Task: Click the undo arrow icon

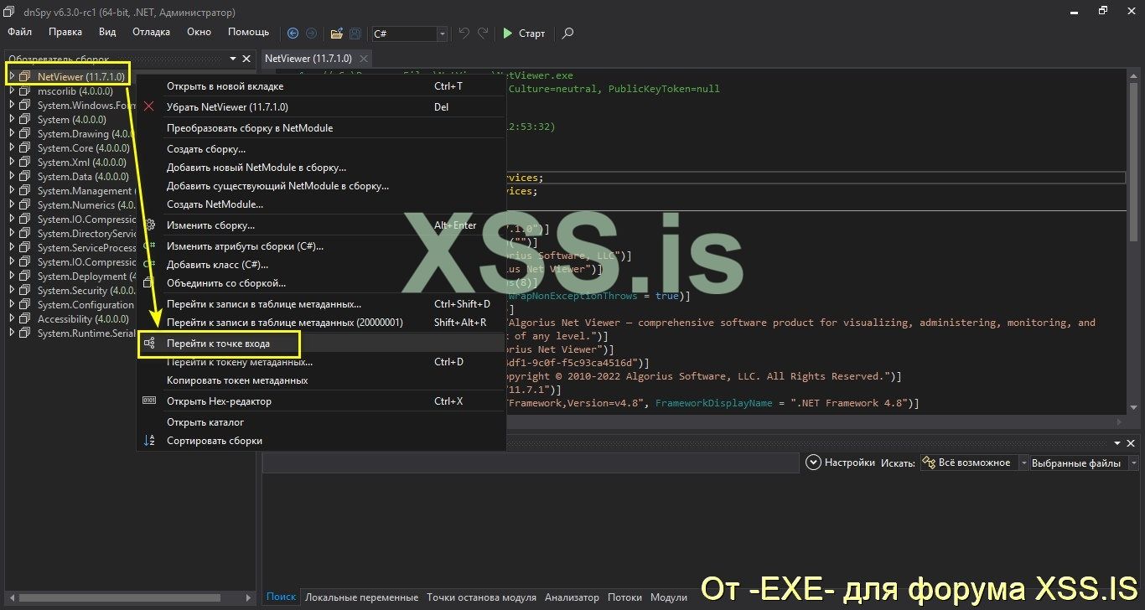Action: click(x=464, y=34)
